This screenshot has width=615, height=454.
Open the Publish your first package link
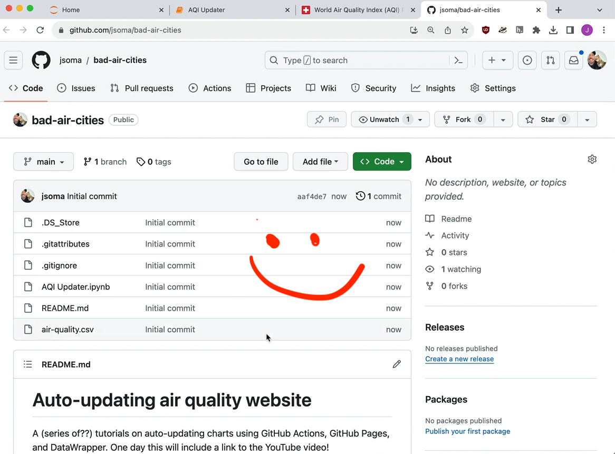467,431
